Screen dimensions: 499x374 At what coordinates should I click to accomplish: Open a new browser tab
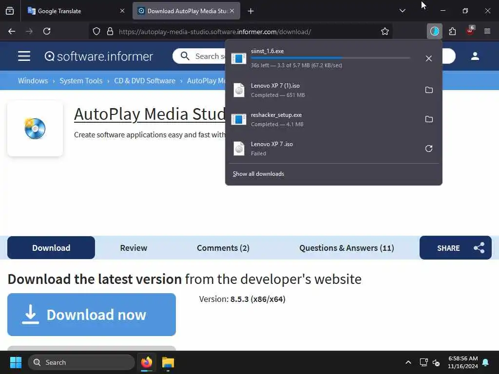pos(251,11)
